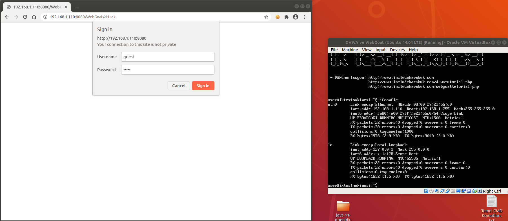Click the VirtualBox shared folders icon
The width and height of the screenshot is (508, 221).
click(453, 191)
